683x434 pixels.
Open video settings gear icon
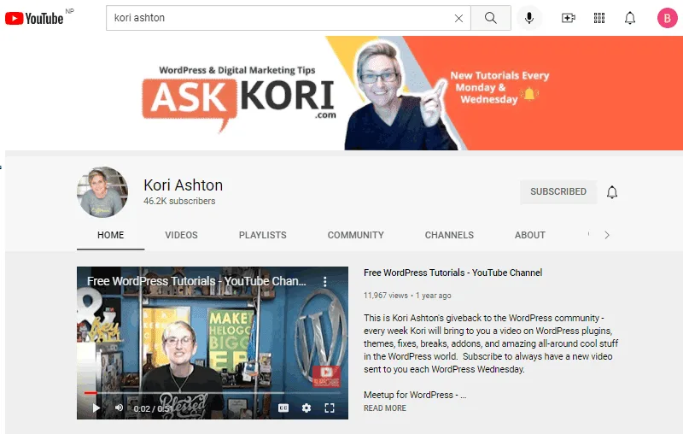pyautogui.click(x=306, y=408)
